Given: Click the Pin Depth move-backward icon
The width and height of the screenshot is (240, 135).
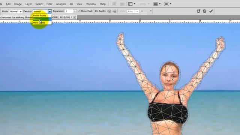Looking at the screenshot, I should (114, 11).
